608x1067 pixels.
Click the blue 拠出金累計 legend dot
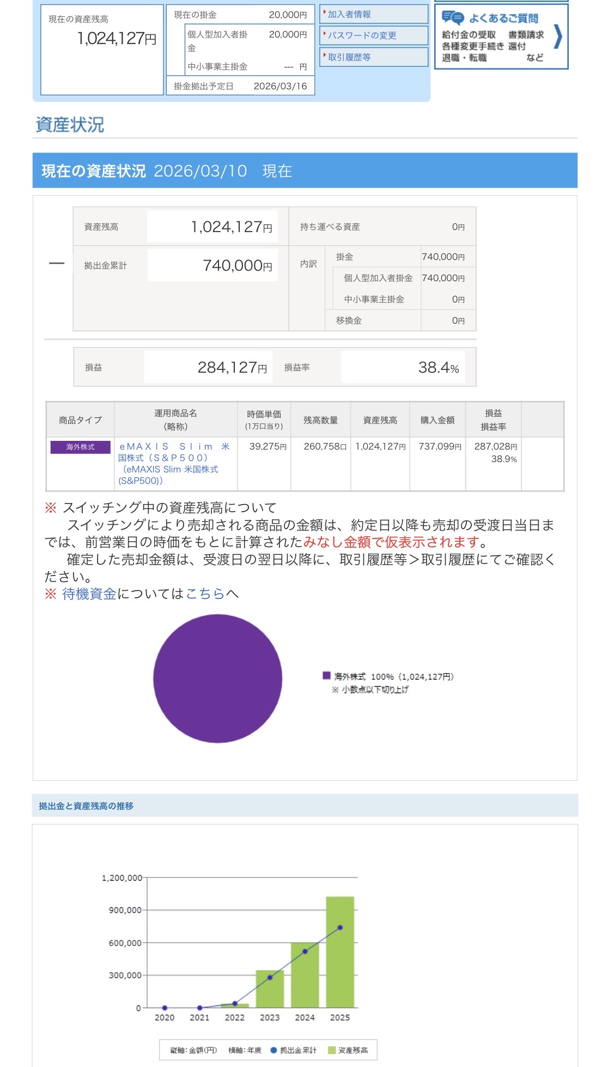click(274, 1050)
